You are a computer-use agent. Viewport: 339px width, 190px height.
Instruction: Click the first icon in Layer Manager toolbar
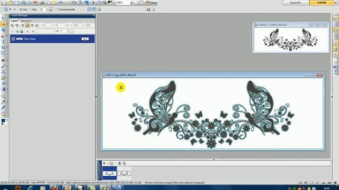click(x=12, y=25)
